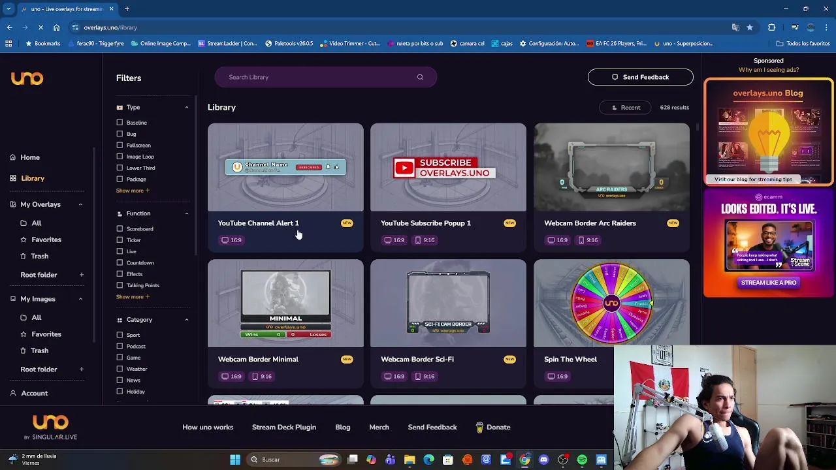Click the 16:9 icon on Channel Alert 1
The height and width of the screenshot is (470, 836).
(231, 240)
